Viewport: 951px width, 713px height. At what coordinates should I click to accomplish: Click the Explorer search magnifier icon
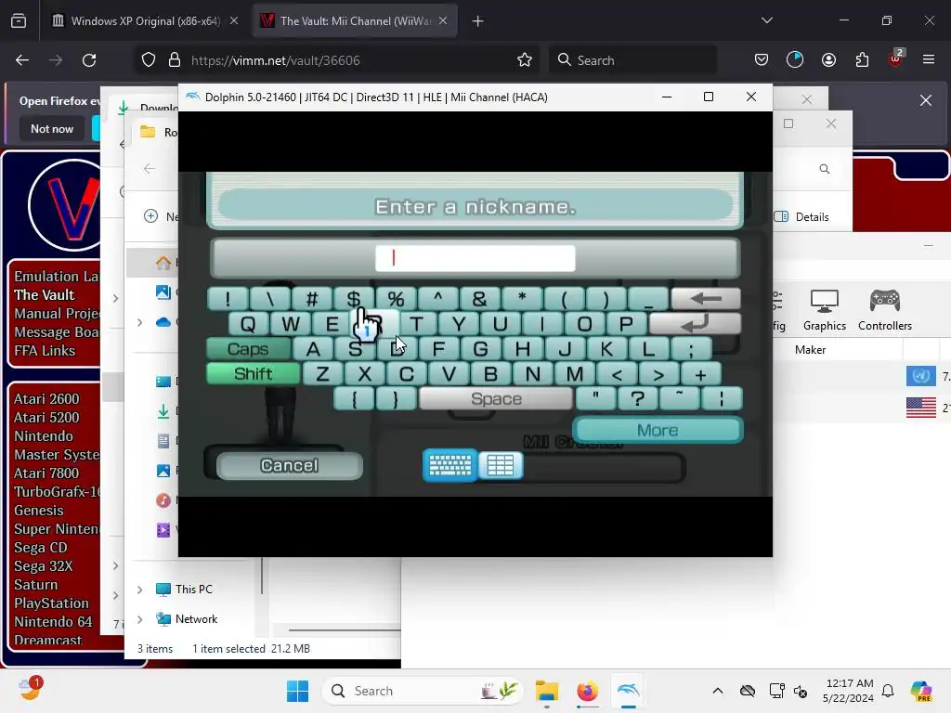point(825,169)
